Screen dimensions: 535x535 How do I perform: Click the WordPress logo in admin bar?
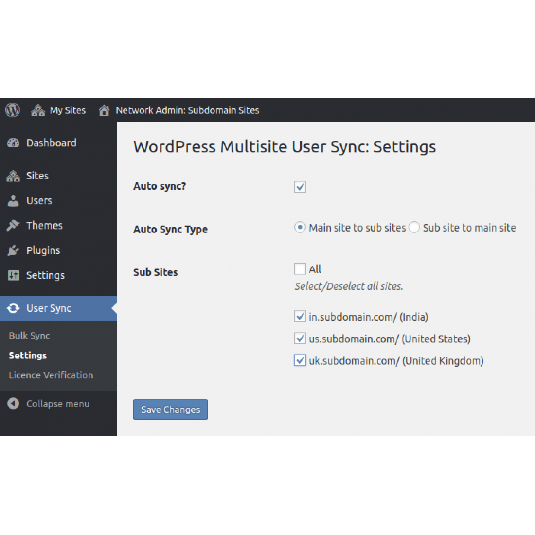pyautogui.click(x=12, y=110)
